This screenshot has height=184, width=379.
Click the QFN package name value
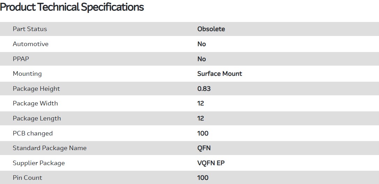click(x=204, y=148)
